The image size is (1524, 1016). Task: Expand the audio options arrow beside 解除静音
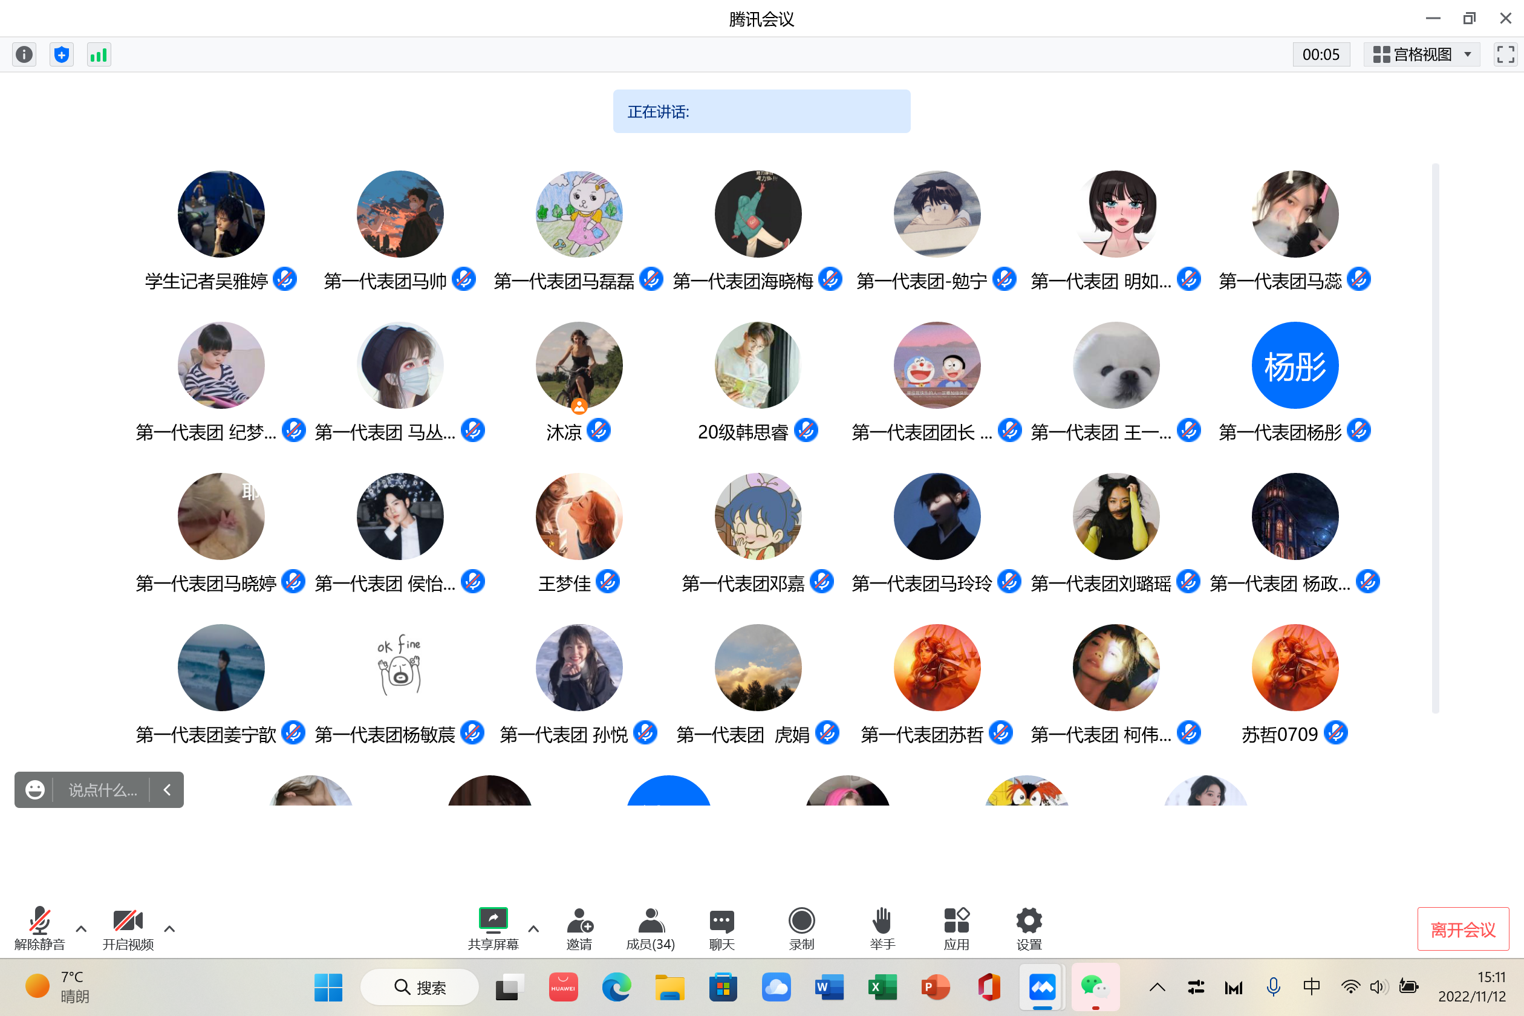81,928
